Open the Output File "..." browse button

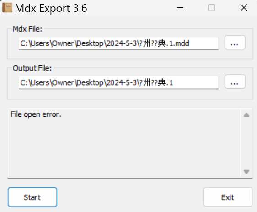pos(235,82)
